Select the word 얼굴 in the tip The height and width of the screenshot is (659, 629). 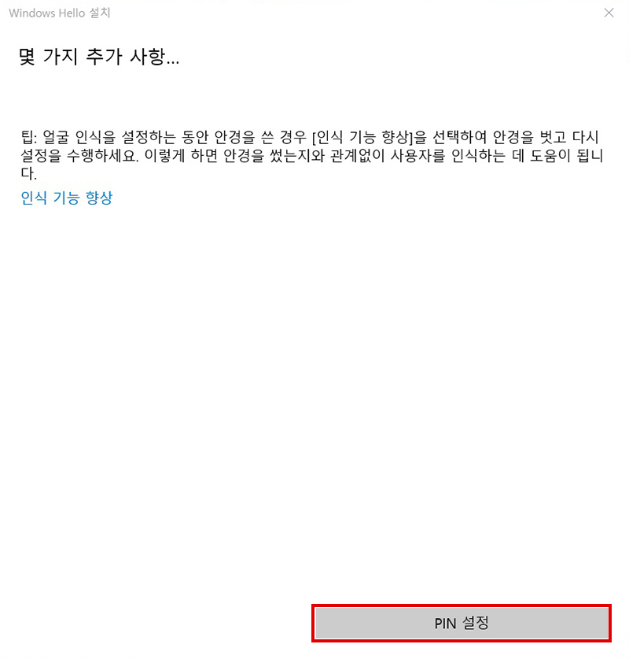point(55,137)
